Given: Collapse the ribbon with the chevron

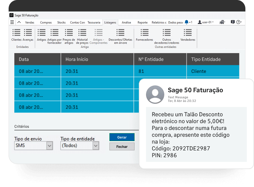Looking at the screenshot, I should click(x=19, y=22).
